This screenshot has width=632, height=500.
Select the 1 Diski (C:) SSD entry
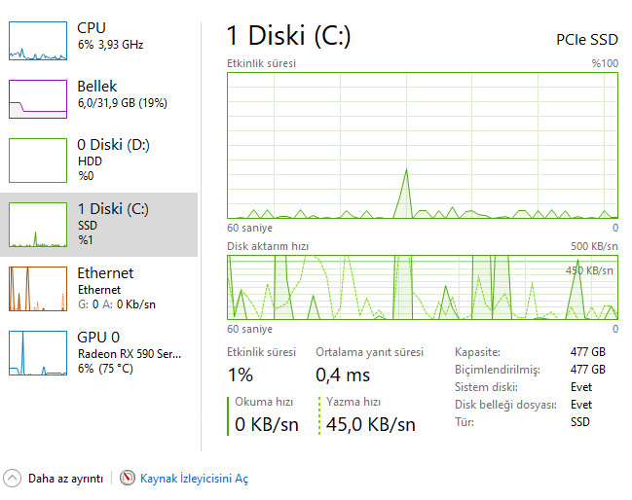113,223
